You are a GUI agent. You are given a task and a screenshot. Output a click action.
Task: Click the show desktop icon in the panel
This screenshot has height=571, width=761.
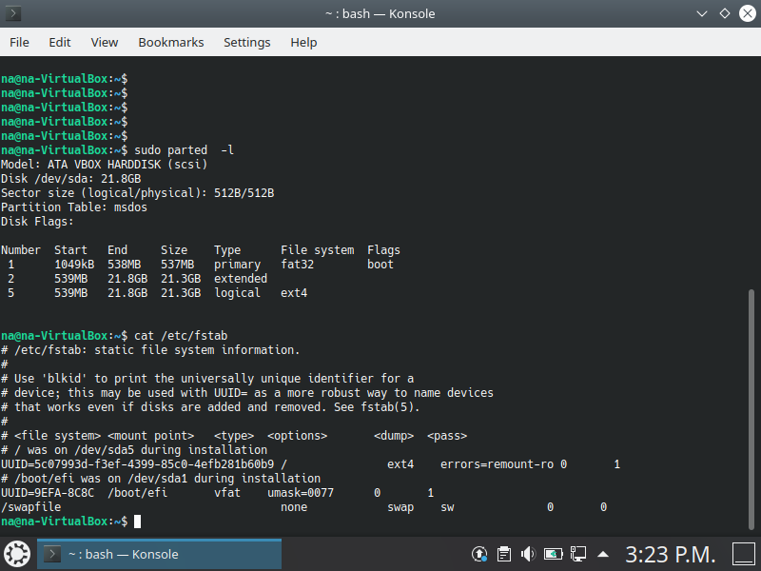(742, 554)
